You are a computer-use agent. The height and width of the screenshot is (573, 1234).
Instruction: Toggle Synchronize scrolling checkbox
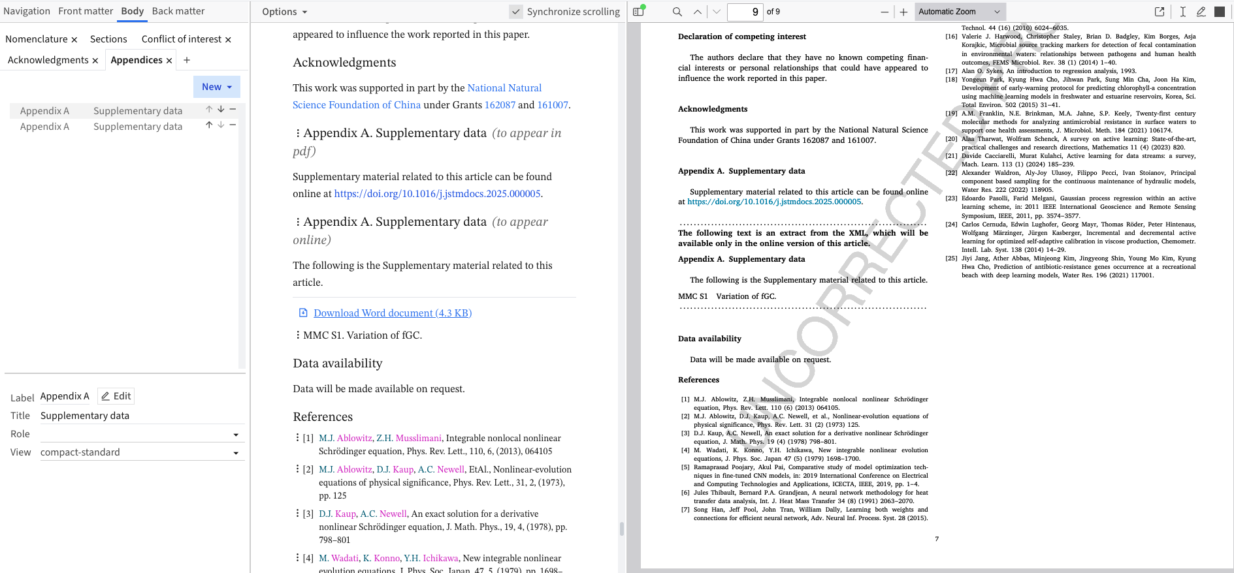tap(516, 12)
